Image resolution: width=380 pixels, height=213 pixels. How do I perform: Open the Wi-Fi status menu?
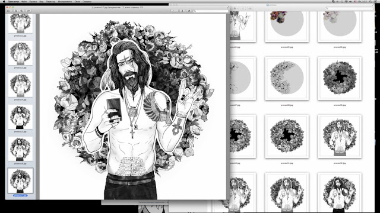(x=346, y=1)
